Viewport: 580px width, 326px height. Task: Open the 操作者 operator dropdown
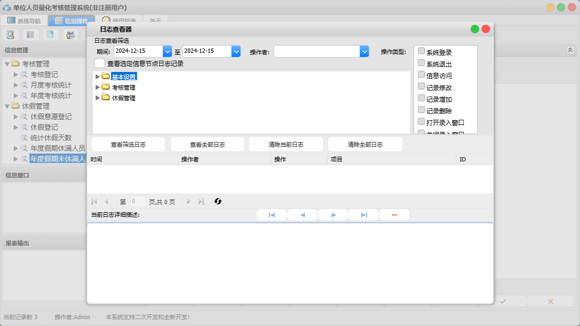[x=364, y=51]
